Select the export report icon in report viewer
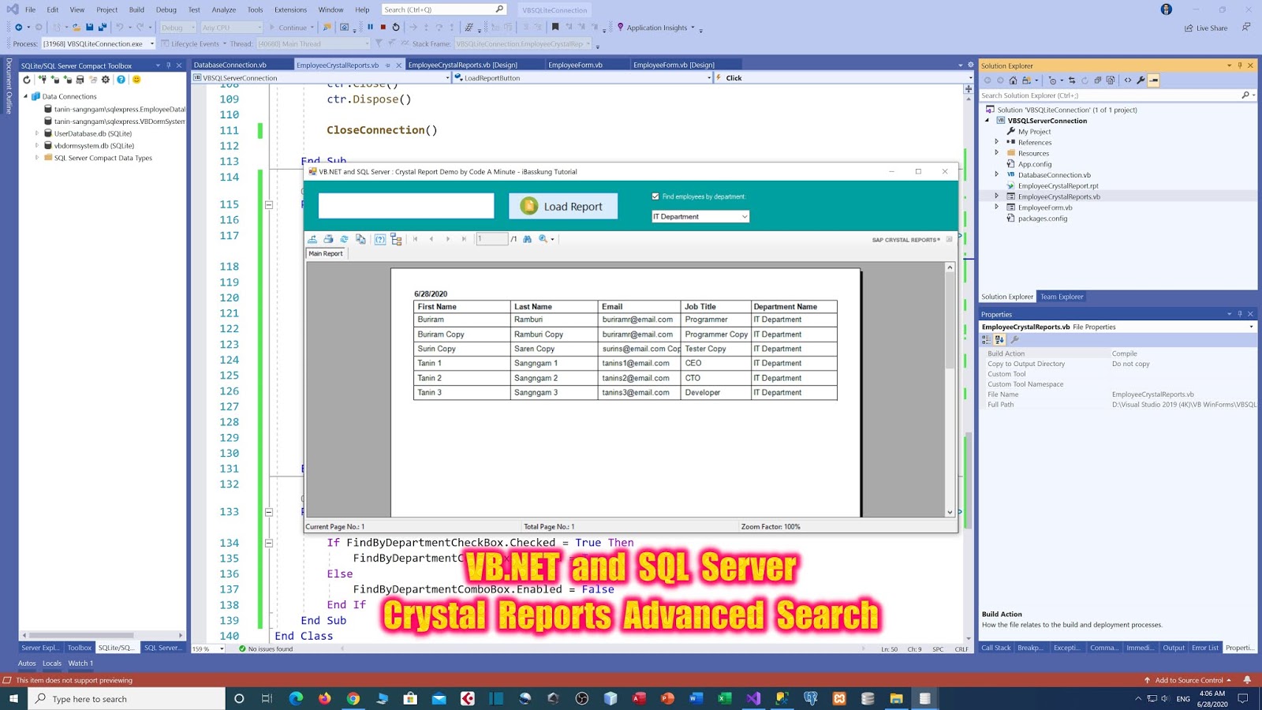Viewport: 1262px width, 710px height. (x=313, y=239)
